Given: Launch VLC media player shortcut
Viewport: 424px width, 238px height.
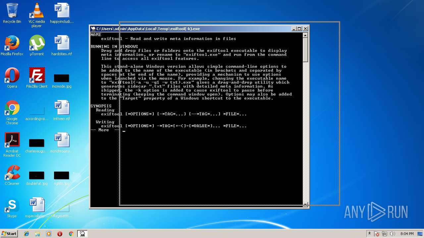Looking at the screenshot, I should (x=36, y=15).
